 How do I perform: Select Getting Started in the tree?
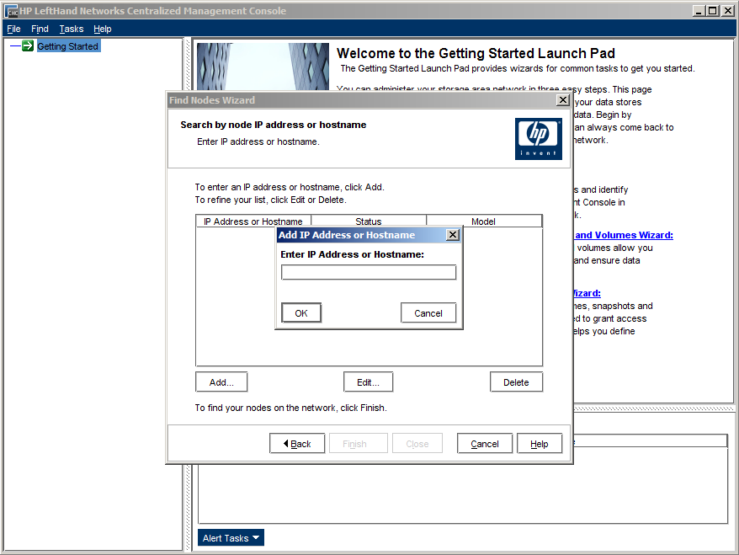(67, 46)
